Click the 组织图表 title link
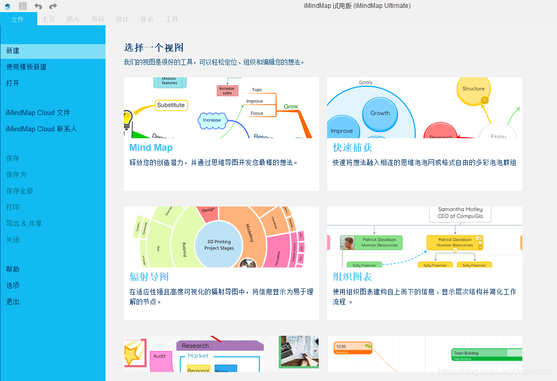 click(x=352, y=277)
